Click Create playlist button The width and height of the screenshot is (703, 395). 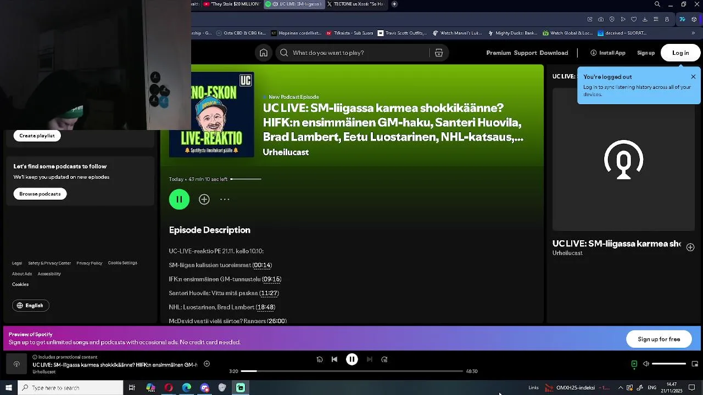point(37,136)
